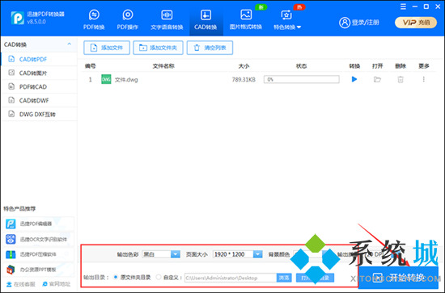Screen dimensions: 445x293
Task: Click the 文件名称 column header
Action: pyautogui.click(x=163, y=66)
